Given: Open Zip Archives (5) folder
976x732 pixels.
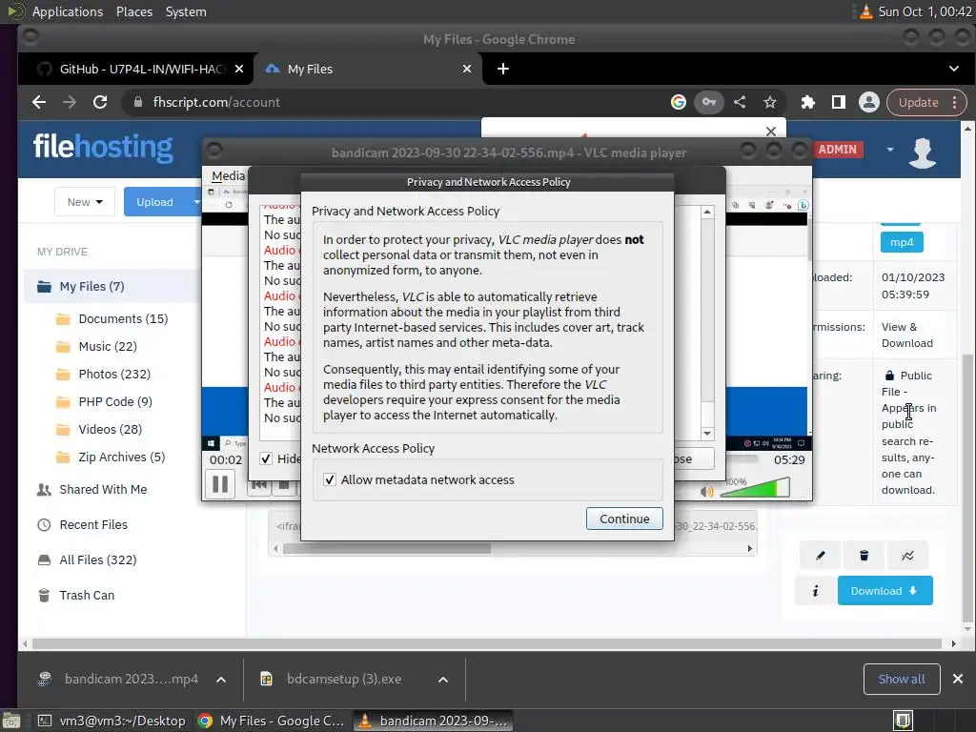Looking at the screenshot, I should tap(121, 457).
